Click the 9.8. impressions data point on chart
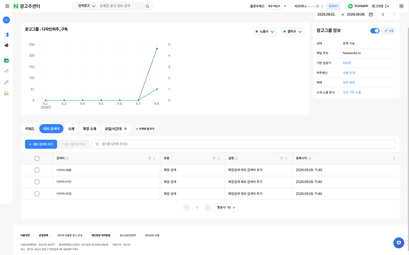The width and height of the screenshot is (409, 255). click(157, 49)
